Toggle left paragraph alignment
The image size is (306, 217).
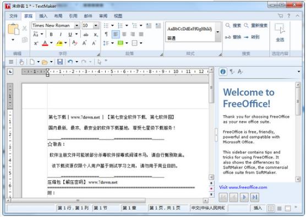tap(116, 35)
